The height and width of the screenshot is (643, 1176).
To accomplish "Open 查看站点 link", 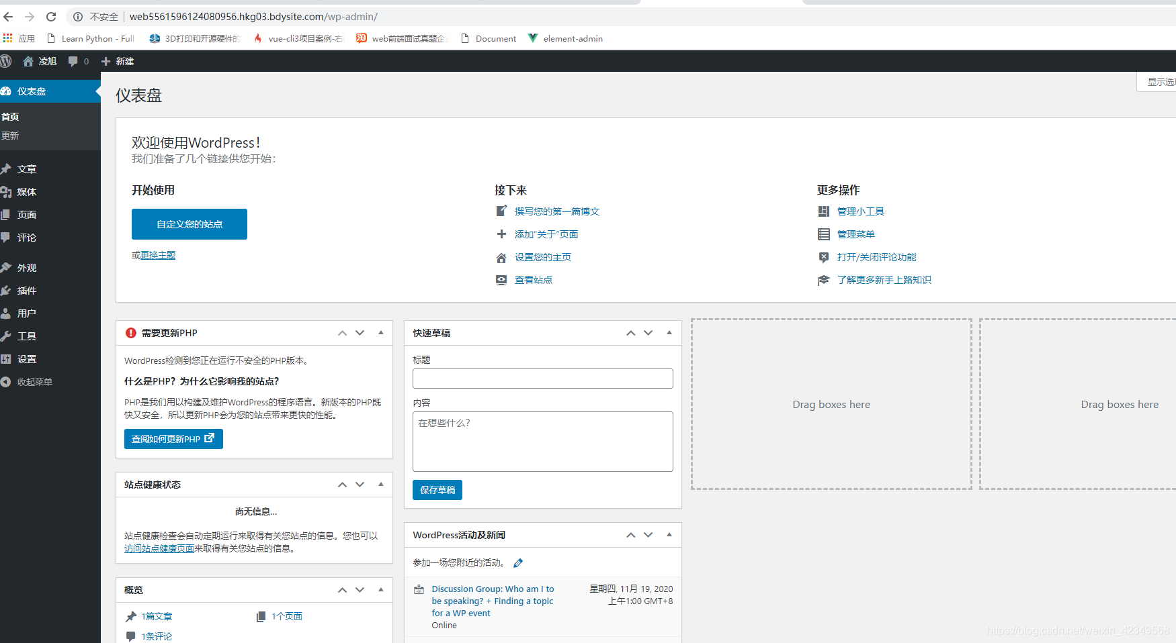I will pyautogui.click(x=534, y=280).
